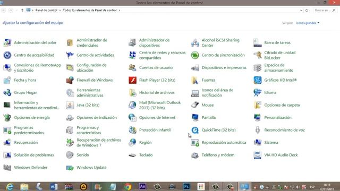Open VIA HD Audio Deck icon
The width and height of the screenshot is (340, 191).
(257, 155)
